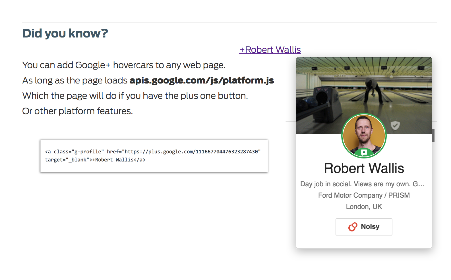Open the +Robert Wallis profile link

[270, 50]
